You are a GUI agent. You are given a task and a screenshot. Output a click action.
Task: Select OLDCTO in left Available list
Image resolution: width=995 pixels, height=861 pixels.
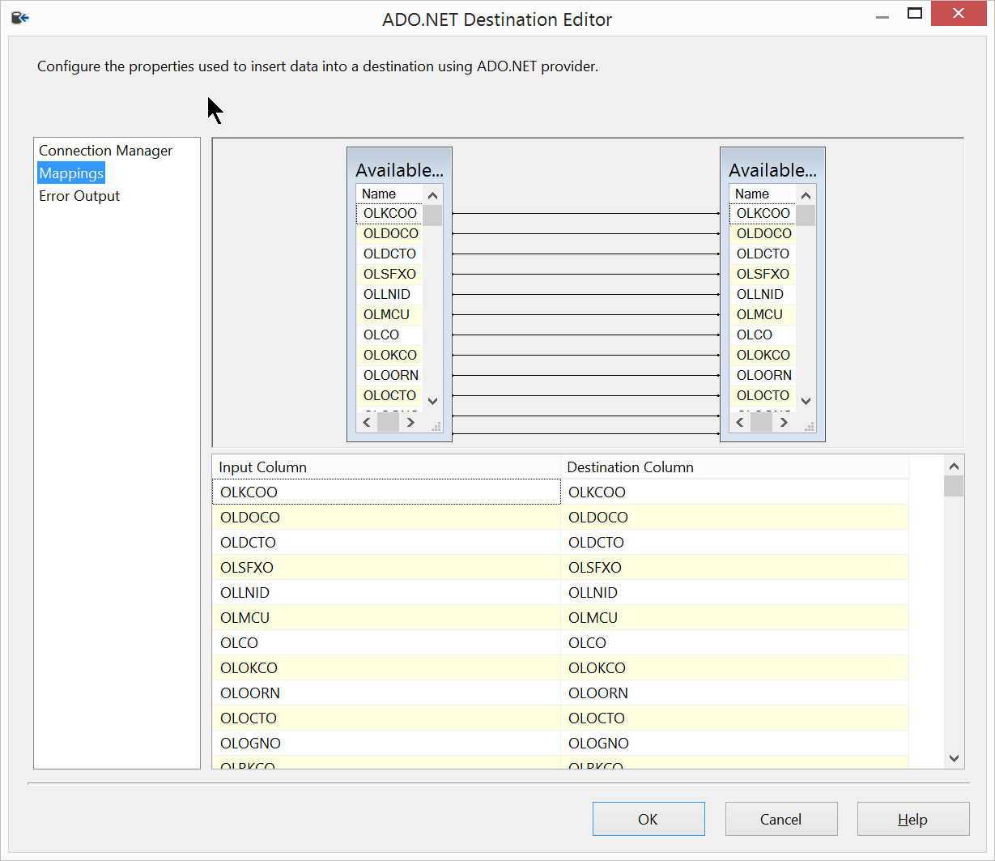coord(389,254)
